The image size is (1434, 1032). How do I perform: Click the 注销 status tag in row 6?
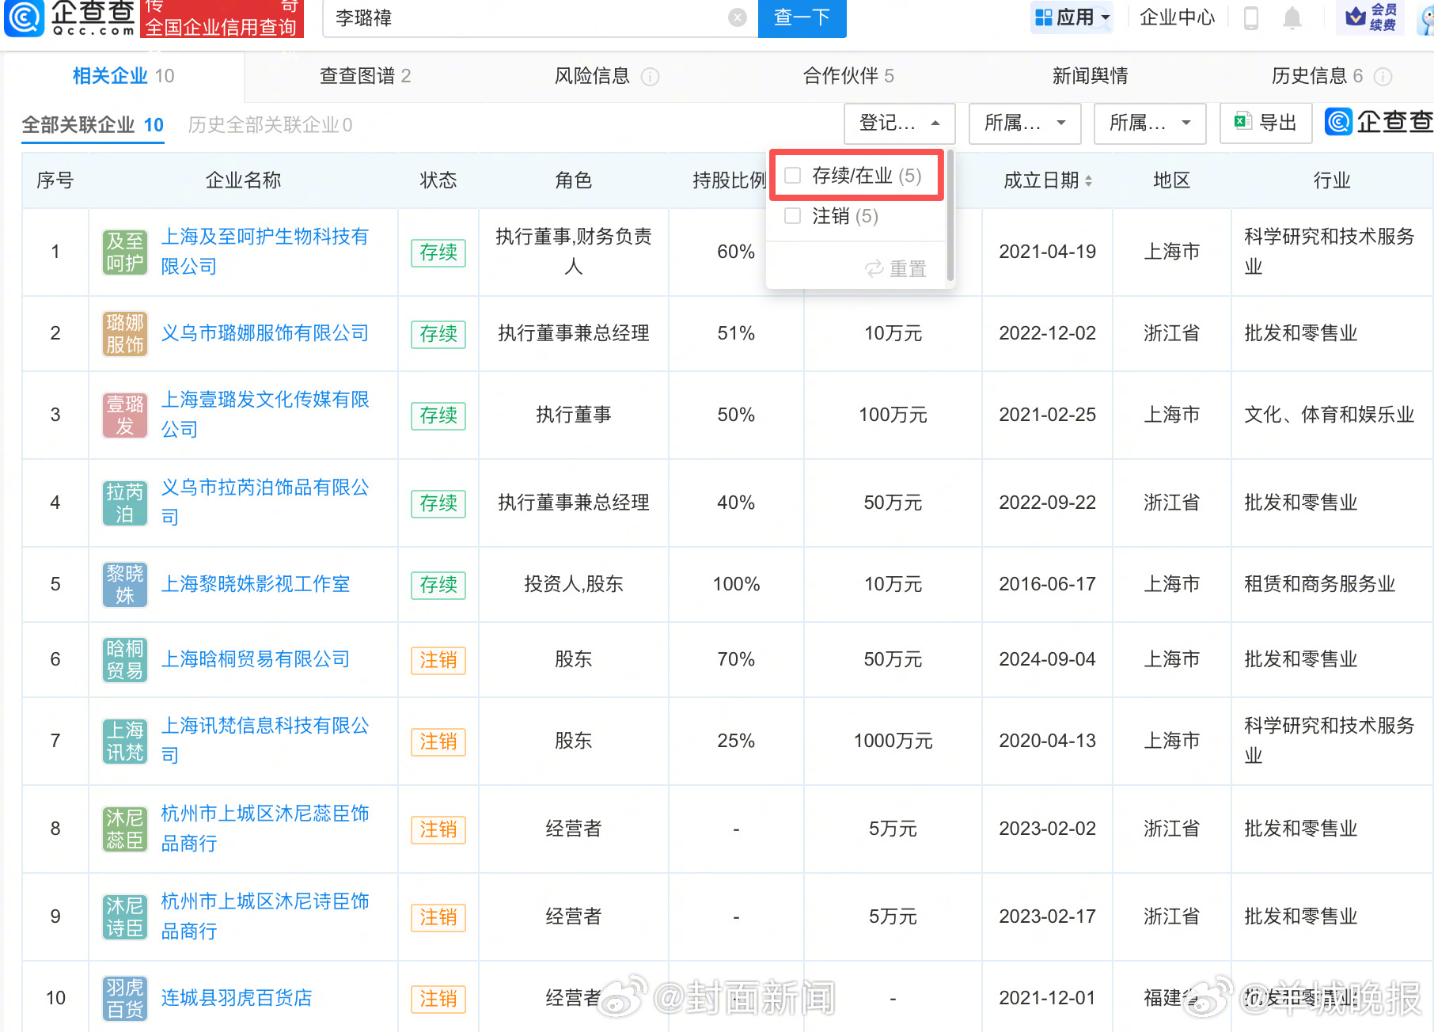click(x=438, y=660)
